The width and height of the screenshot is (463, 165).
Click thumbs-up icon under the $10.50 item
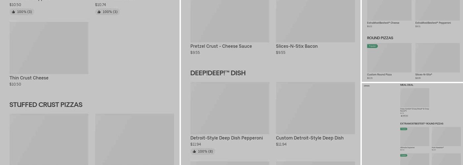pyautogui.click(x=14, y=12)
